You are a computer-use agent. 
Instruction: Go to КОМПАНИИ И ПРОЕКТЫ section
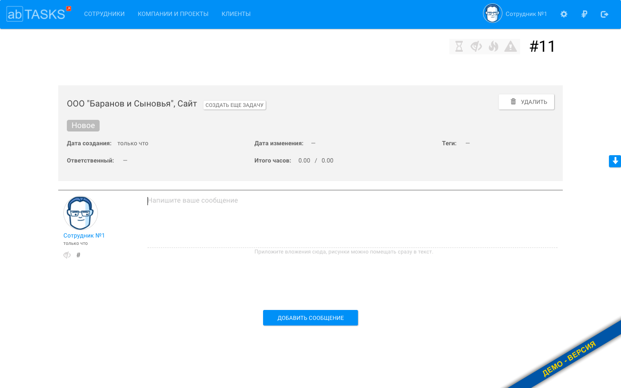pos(173,14)
